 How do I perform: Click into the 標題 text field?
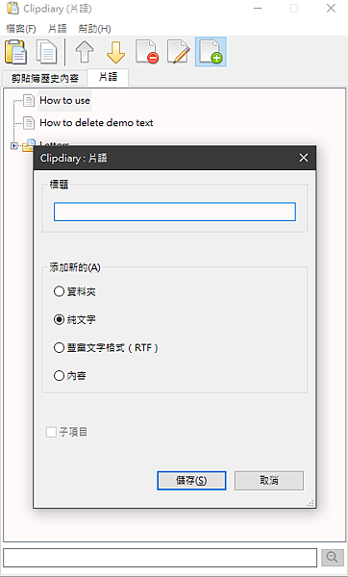tap(175, 212)
